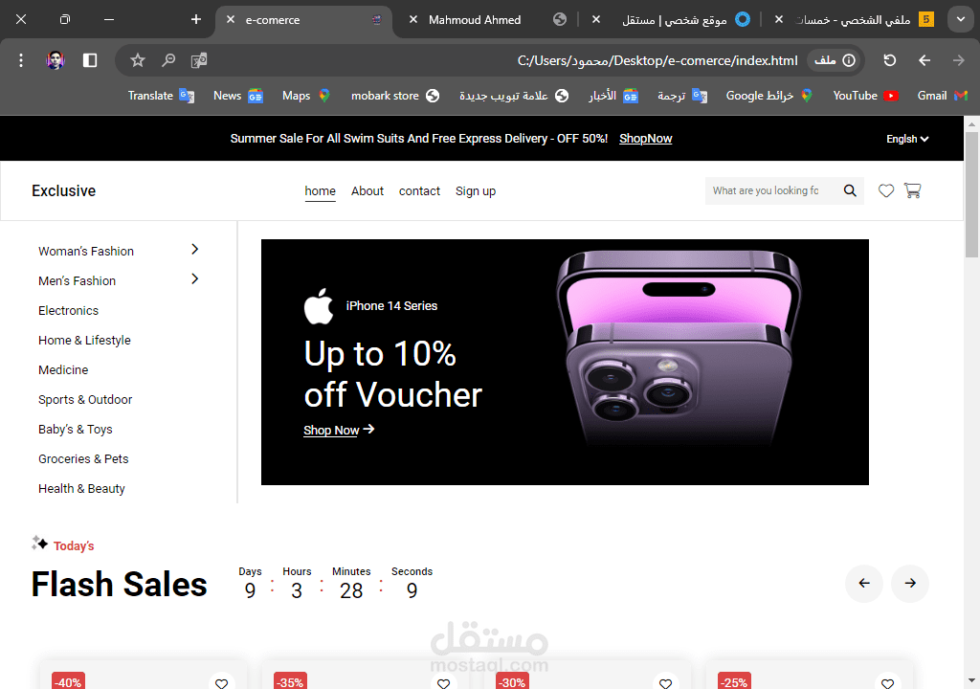The width and height of the screenshot is (980, 689).
Task: Show next flash sale items with right arrow
Action: 910,584
